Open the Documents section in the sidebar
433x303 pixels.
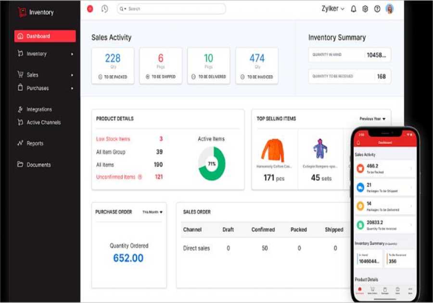(38, 164)
